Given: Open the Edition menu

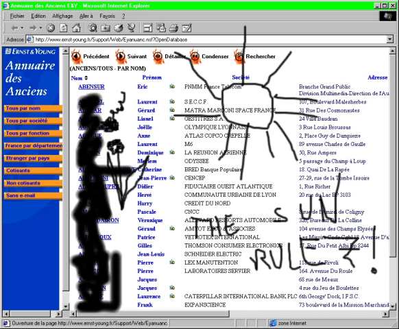Looking at the screenshot, I should tap(38, 16).
